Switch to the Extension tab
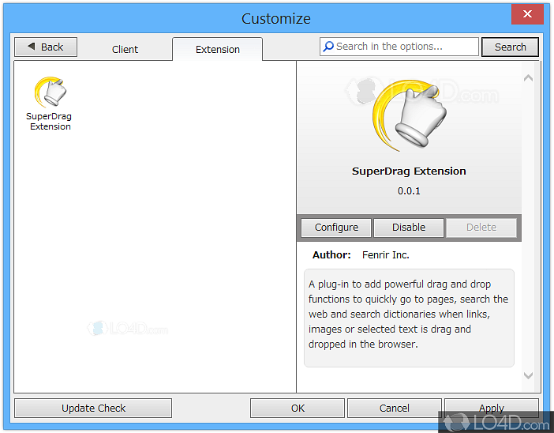Screen dimensions: 554x433 218,50
